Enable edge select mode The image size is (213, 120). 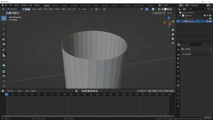pyautogui.click(x=26, y=9)
